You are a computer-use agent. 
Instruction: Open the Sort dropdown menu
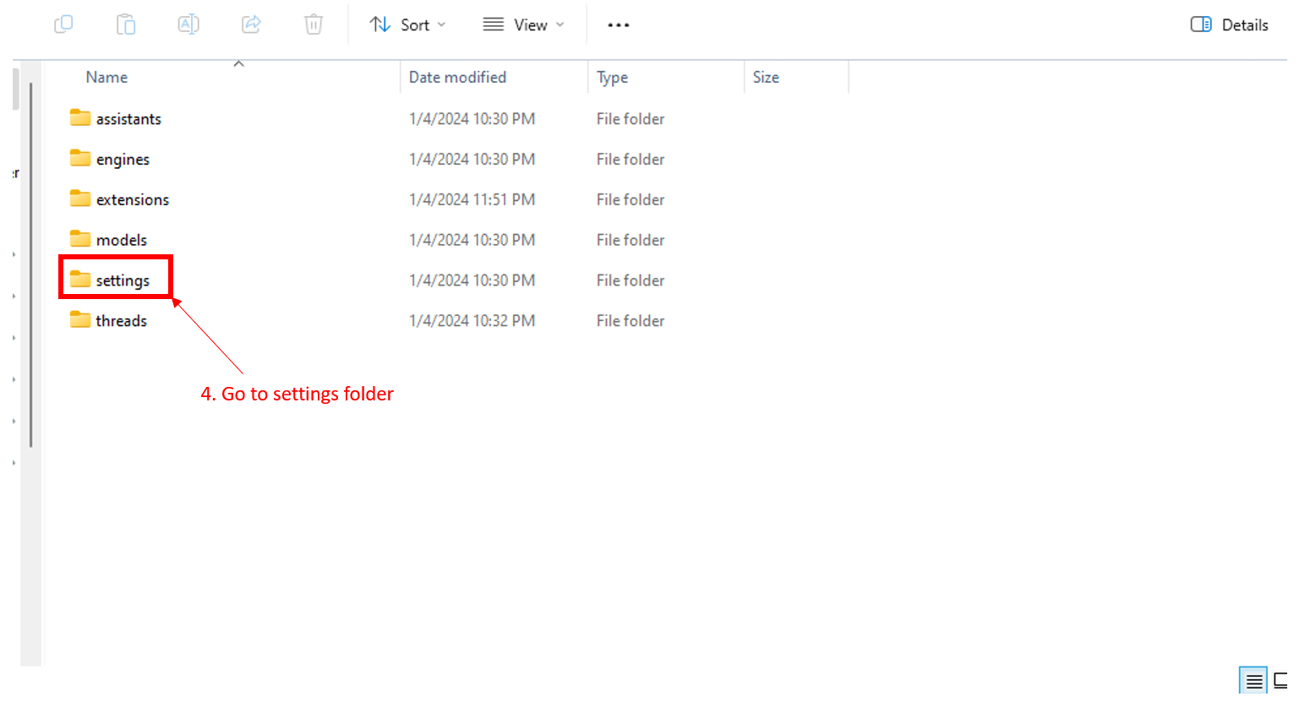(407, 24)
